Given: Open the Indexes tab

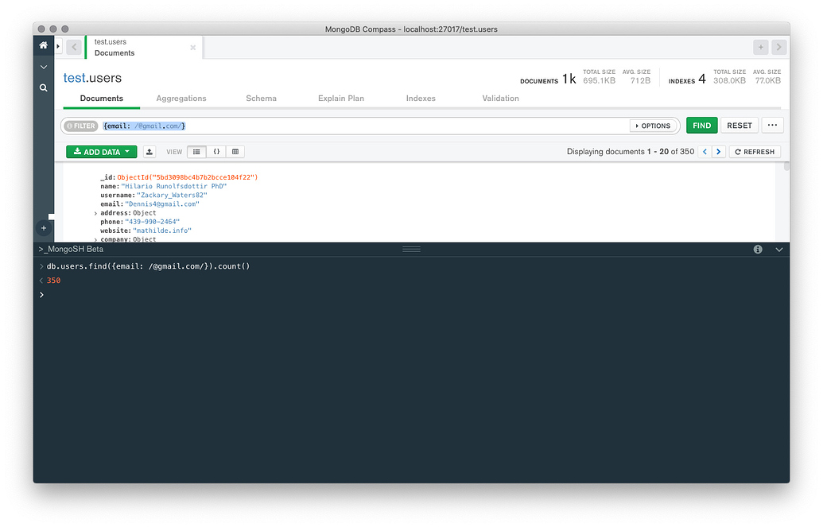Looking at the screenshot, I should pyautogui.click(x=421, y=98).
